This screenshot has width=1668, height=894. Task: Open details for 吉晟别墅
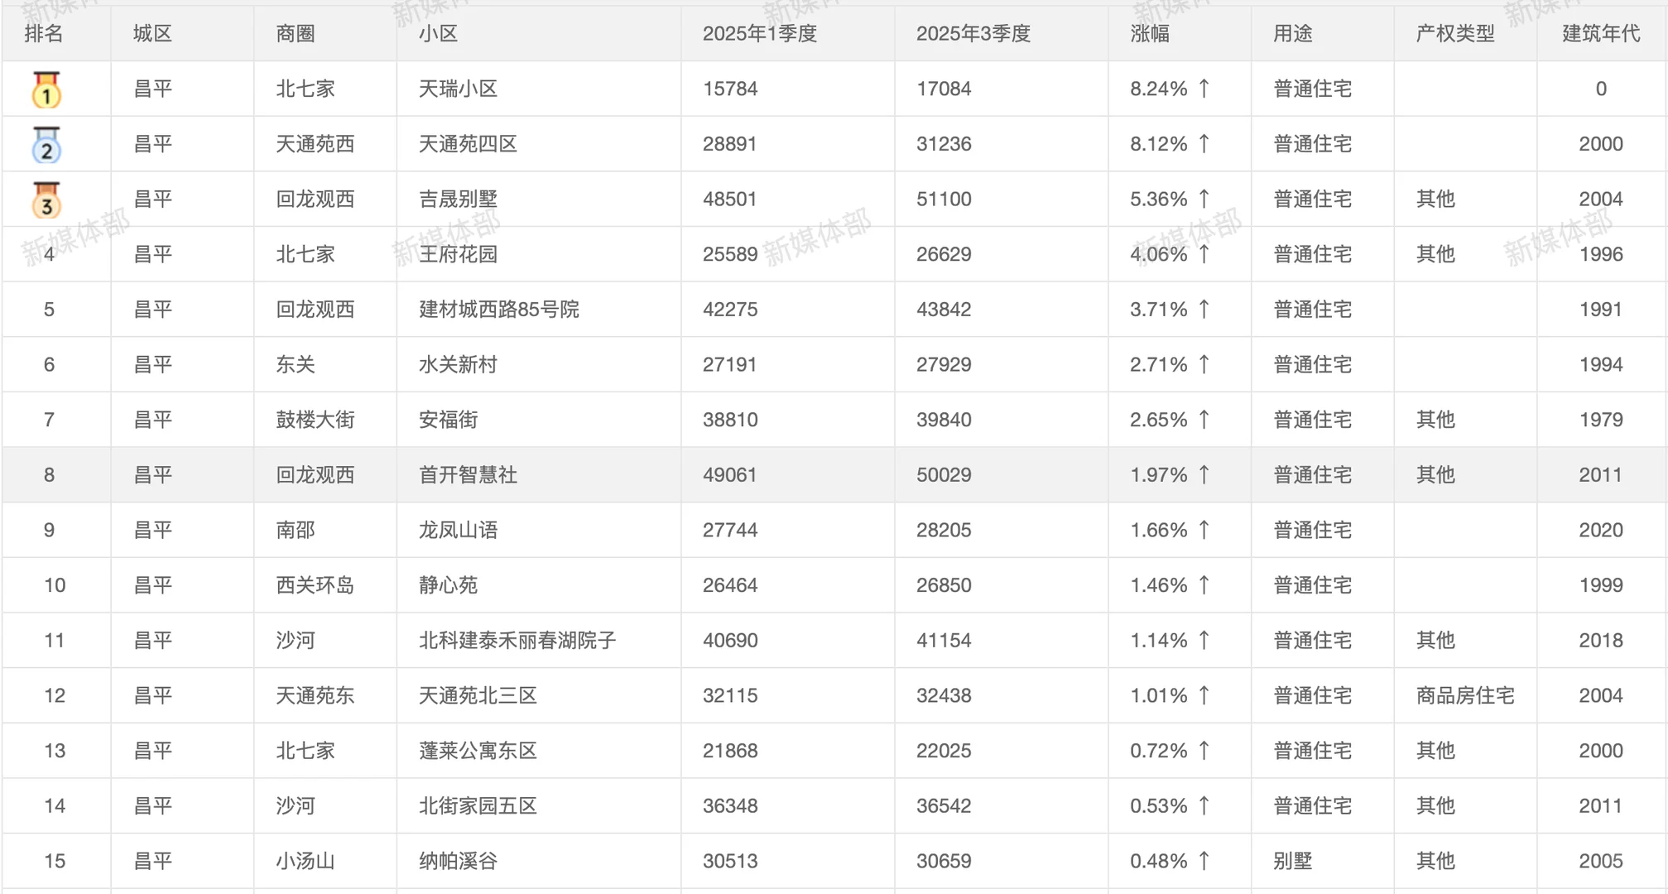click(457, 199)
